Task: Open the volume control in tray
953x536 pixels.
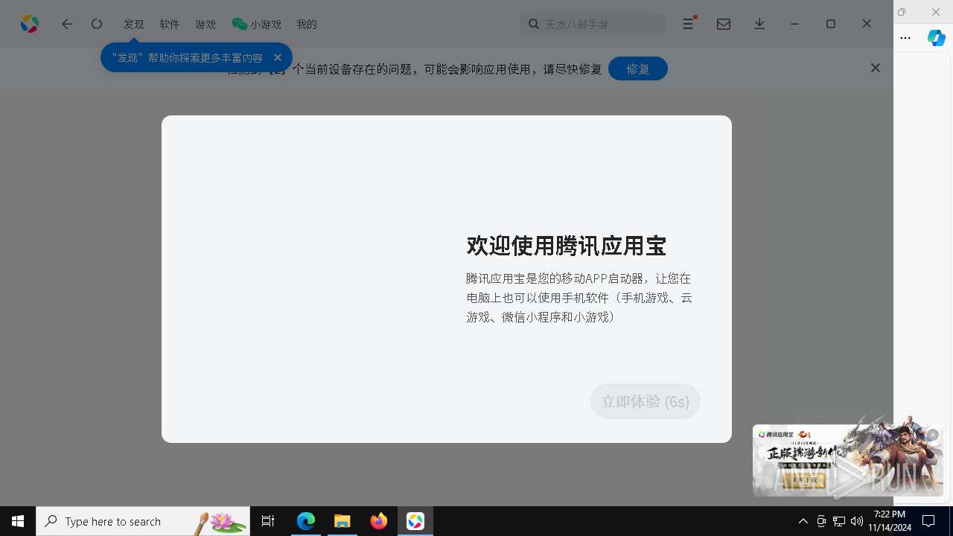Action: [857, 521]
